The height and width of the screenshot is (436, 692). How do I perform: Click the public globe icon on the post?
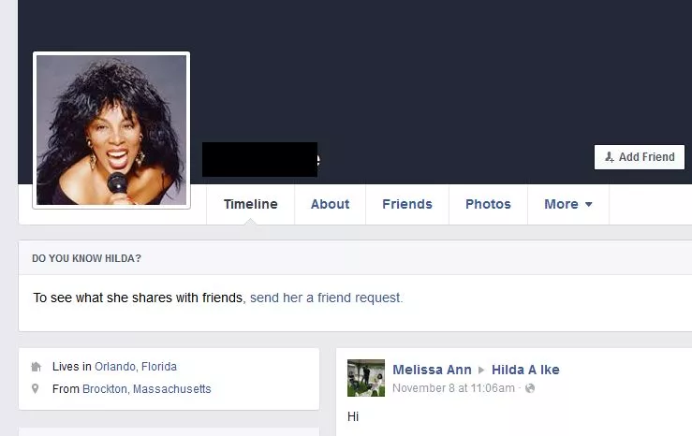click(530, 388)
